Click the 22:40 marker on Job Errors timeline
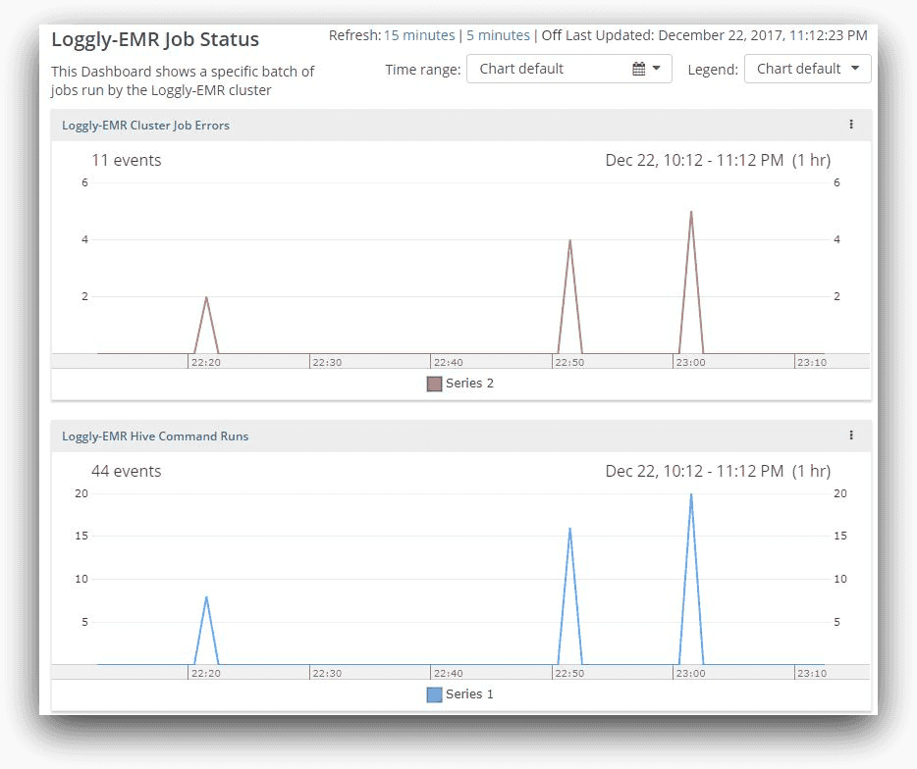The width and height of the screenshot is (917, 769). coord(447,362)
